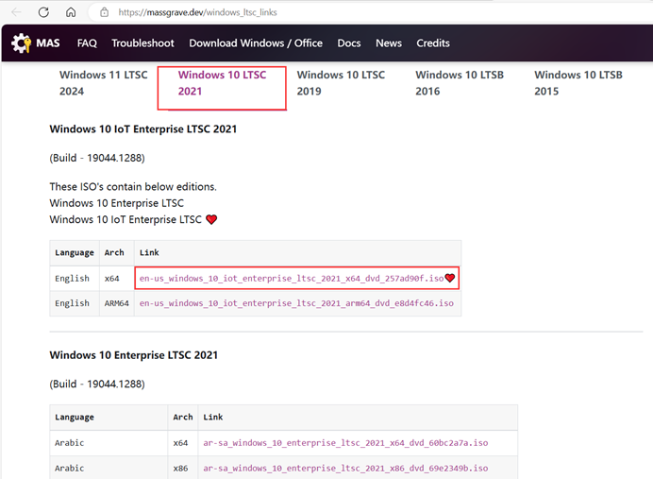Select the Windows 10 LTSC 2021 tab
The width and height of the screenshot is (653, 479).
click(x=222, y=83)
